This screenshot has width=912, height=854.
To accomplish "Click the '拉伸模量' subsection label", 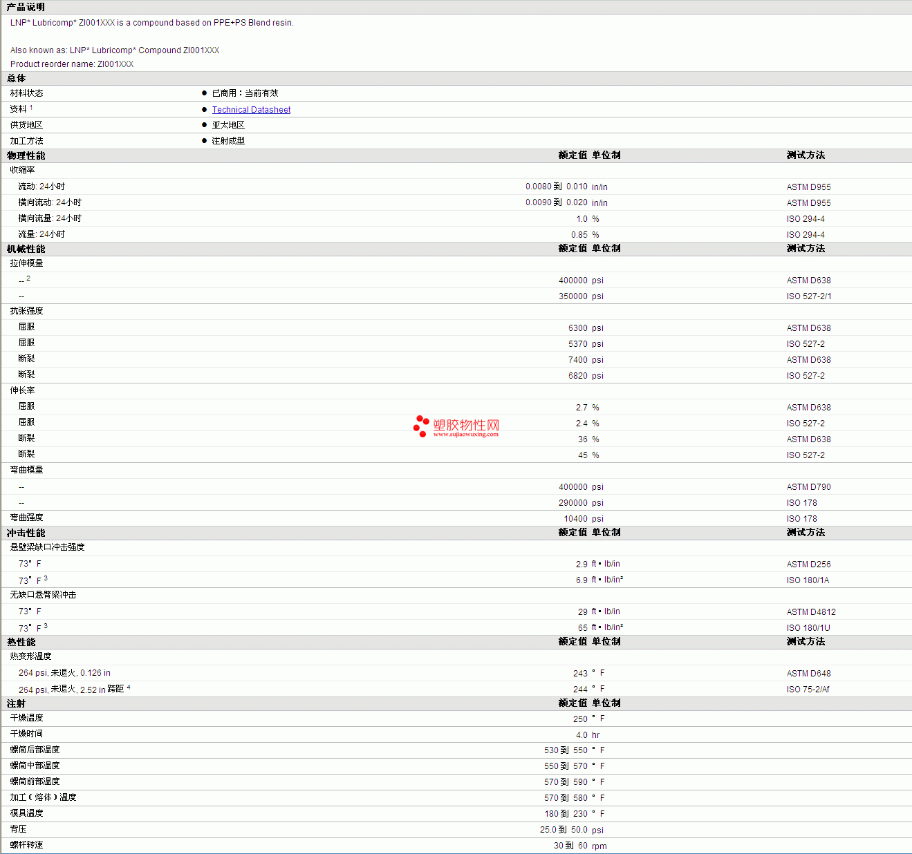I will click(26, 263).
